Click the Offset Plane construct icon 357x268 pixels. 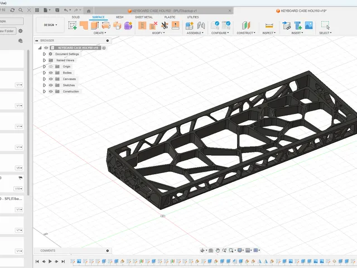[246, 25]
